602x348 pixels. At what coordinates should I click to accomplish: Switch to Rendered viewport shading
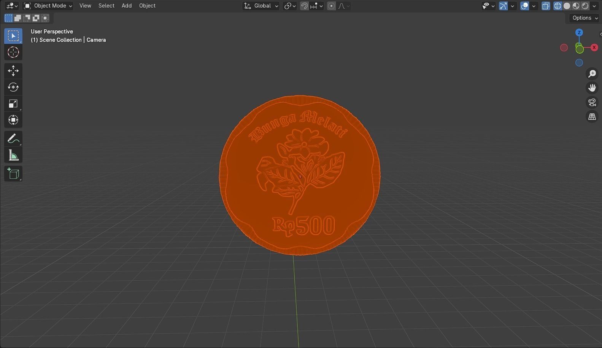585,6
